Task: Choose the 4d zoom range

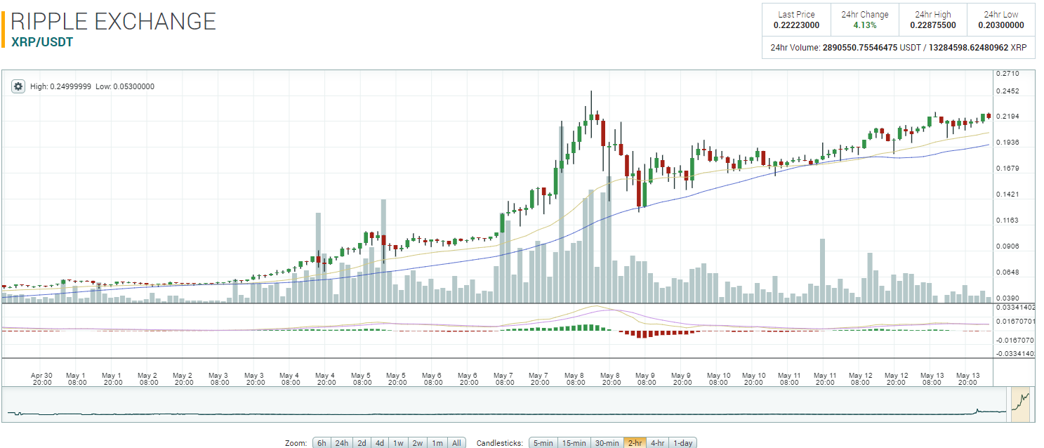Action: [381, 442]
